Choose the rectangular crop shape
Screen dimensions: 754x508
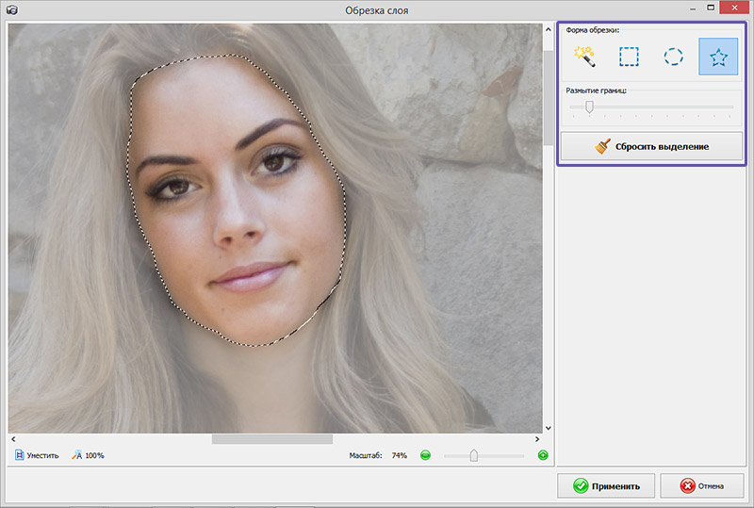pyautogui.click(x=629, y=57)
